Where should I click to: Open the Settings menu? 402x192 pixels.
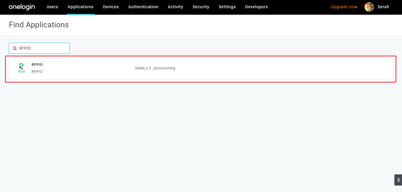227,7
